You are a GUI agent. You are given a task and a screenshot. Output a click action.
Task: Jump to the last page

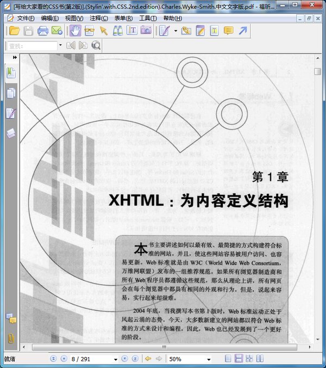point(135,359)
